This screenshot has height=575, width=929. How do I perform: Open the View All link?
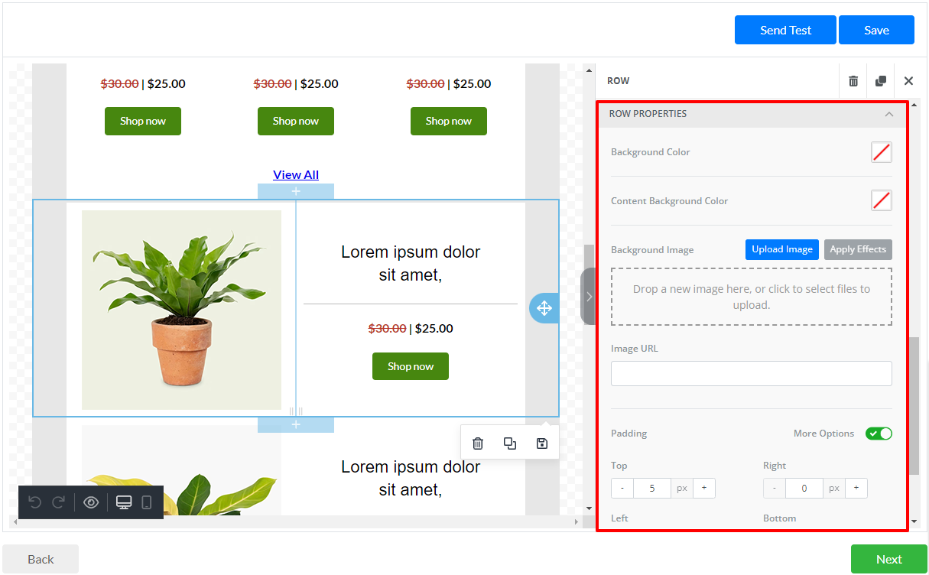point(296,174)
